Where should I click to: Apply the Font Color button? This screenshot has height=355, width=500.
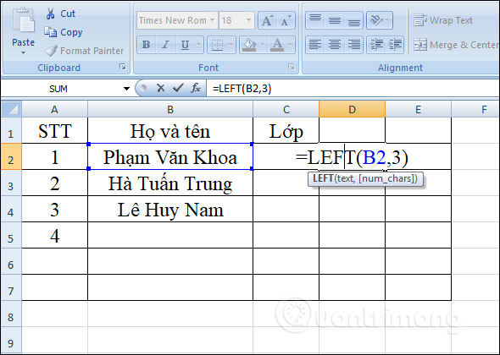click(x=277, y=45)
